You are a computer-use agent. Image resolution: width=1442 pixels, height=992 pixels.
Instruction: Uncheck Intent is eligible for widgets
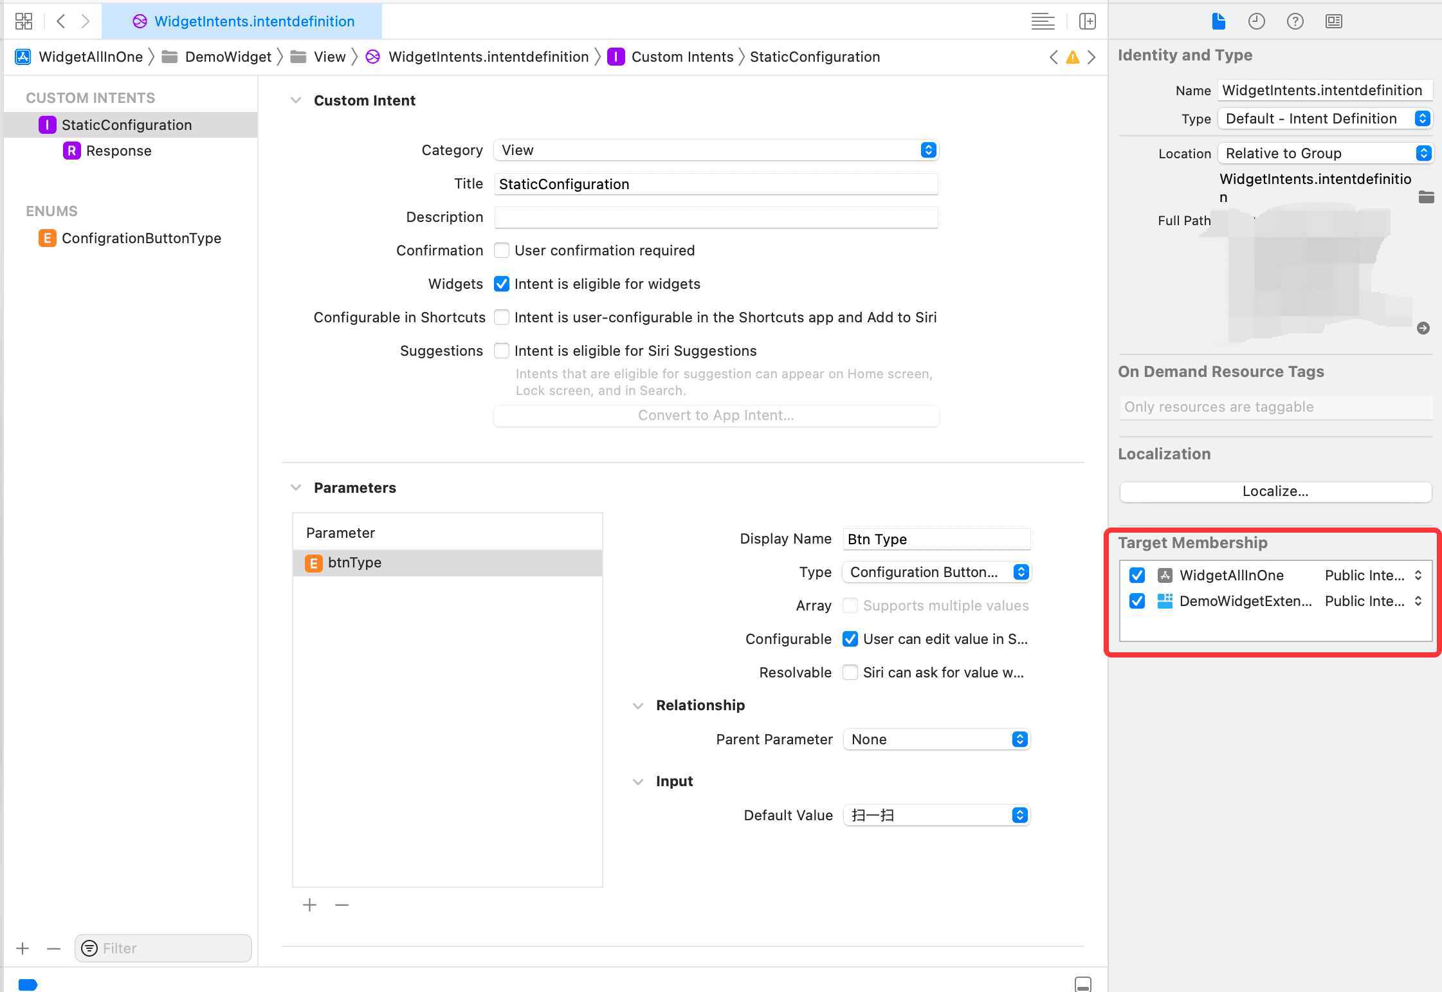pyautogui.click(x=502, y=284)
